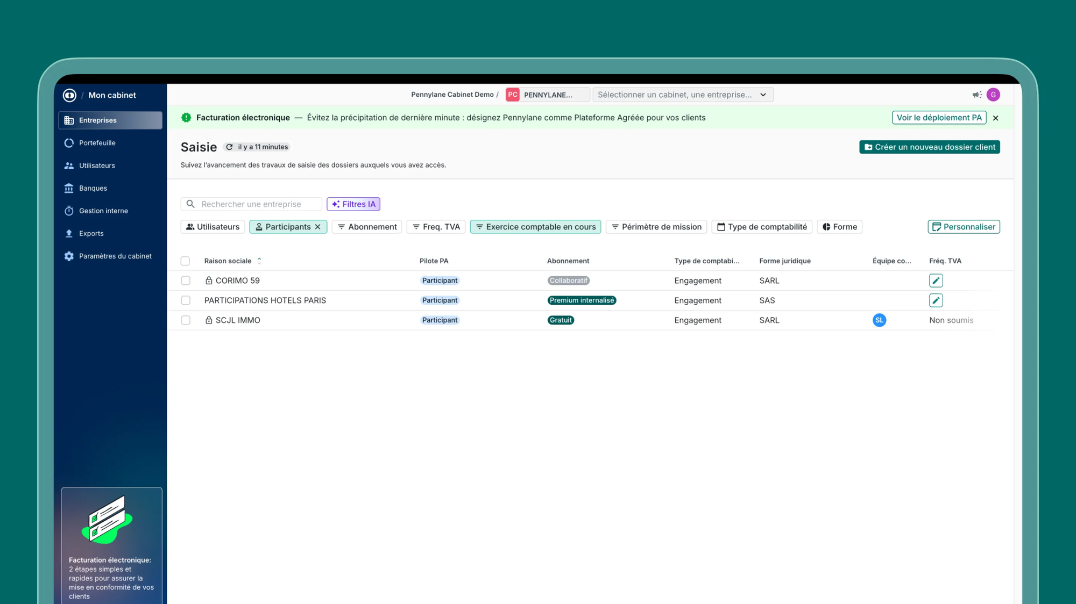Edit Fréq. TVA for PARTICIPATIONS HOTELS PARIS
Viewport: 1076px width, 604px height.
tap(936, 300)
